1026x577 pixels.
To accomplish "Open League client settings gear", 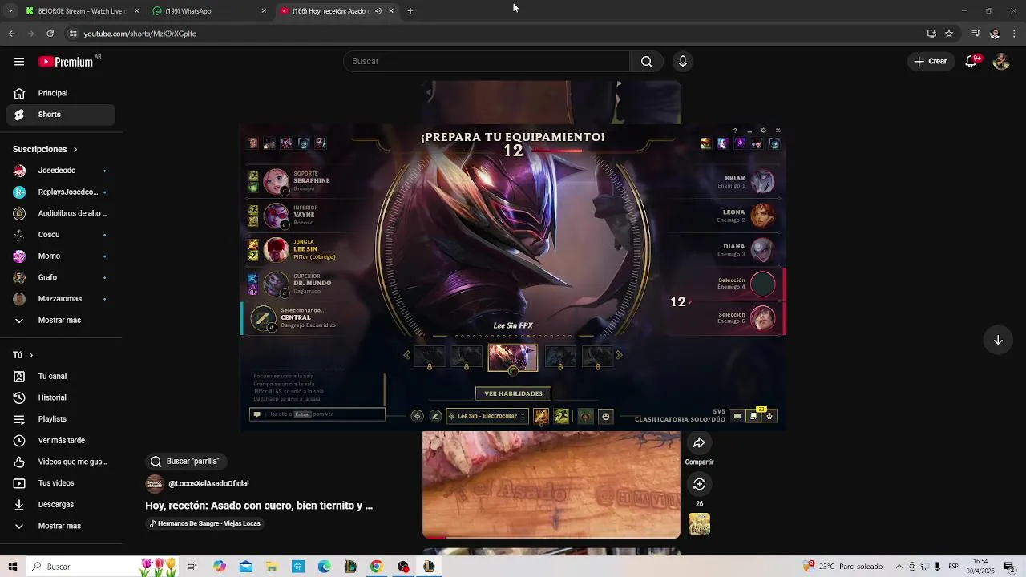I will 763,131.
